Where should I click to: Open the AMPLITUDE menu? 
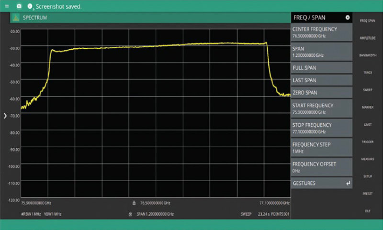coord(368,38)
